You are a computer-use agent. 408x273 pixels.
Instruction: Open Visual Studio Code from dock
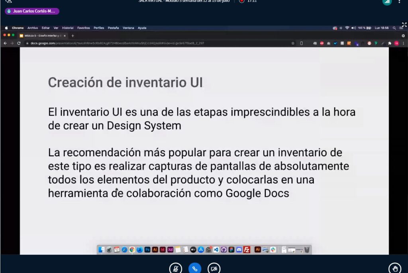216,250
